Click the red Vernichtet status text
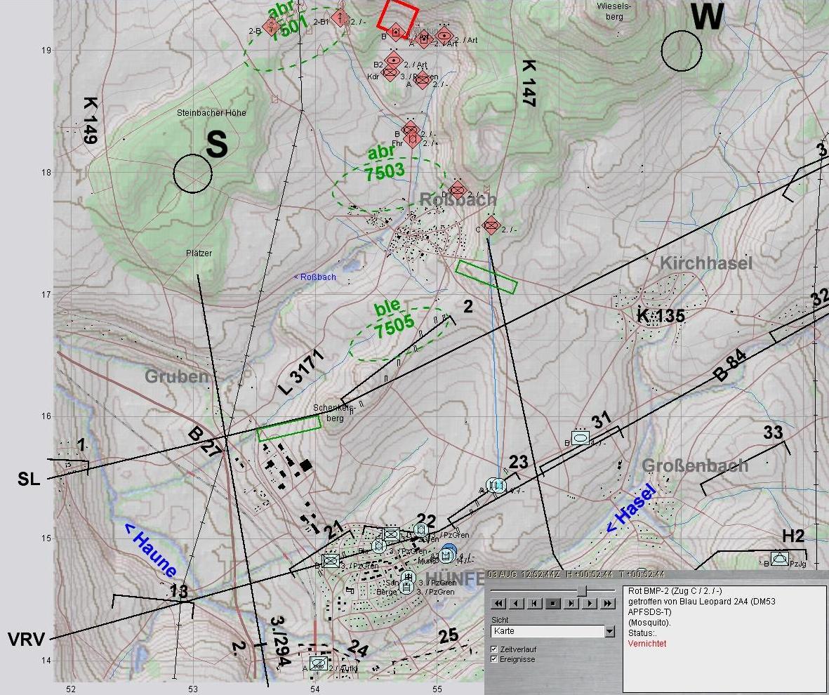829x695 pixels. click(647, 644)
